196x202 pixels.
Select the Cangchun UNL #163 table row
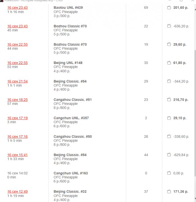[x=97, y=177]
